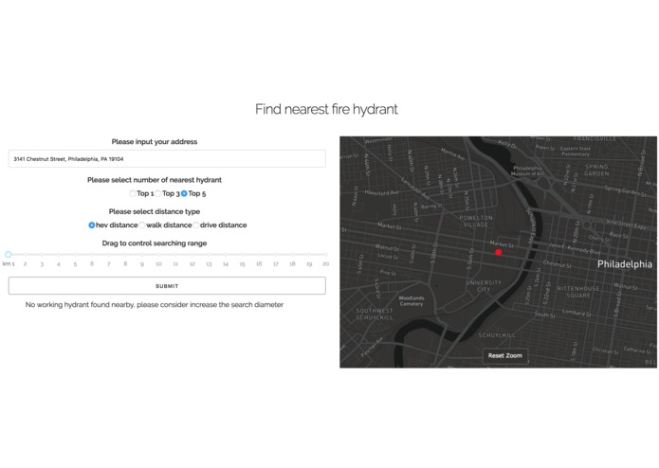659x468 pixels.
Task: Select the Top 5 radio button
Action: point(184,193)
